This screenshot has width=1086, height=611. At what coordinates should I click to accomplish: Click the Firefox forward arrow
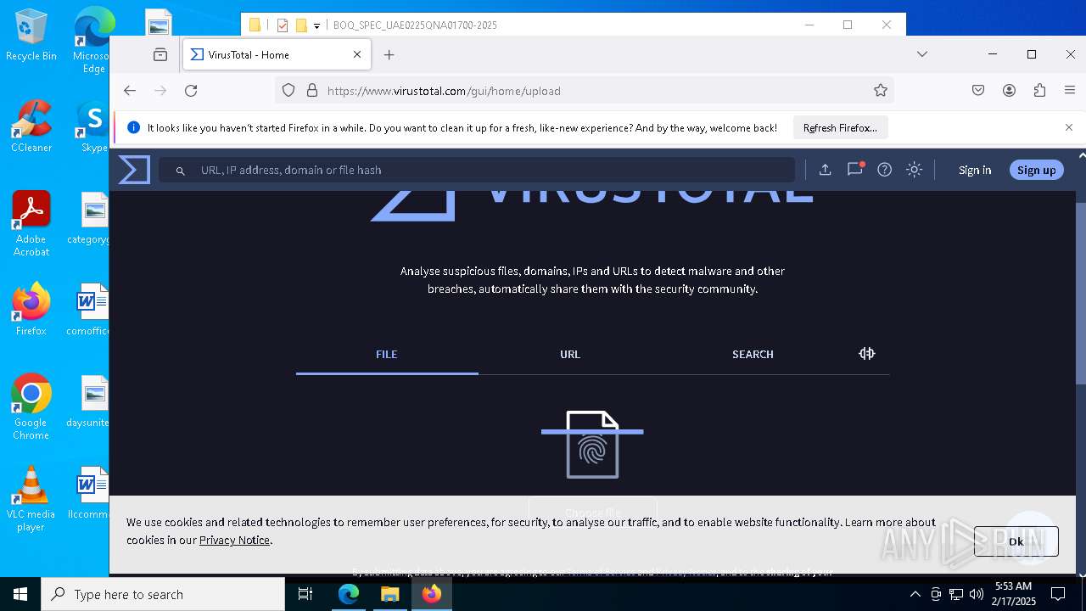(160, 90)
